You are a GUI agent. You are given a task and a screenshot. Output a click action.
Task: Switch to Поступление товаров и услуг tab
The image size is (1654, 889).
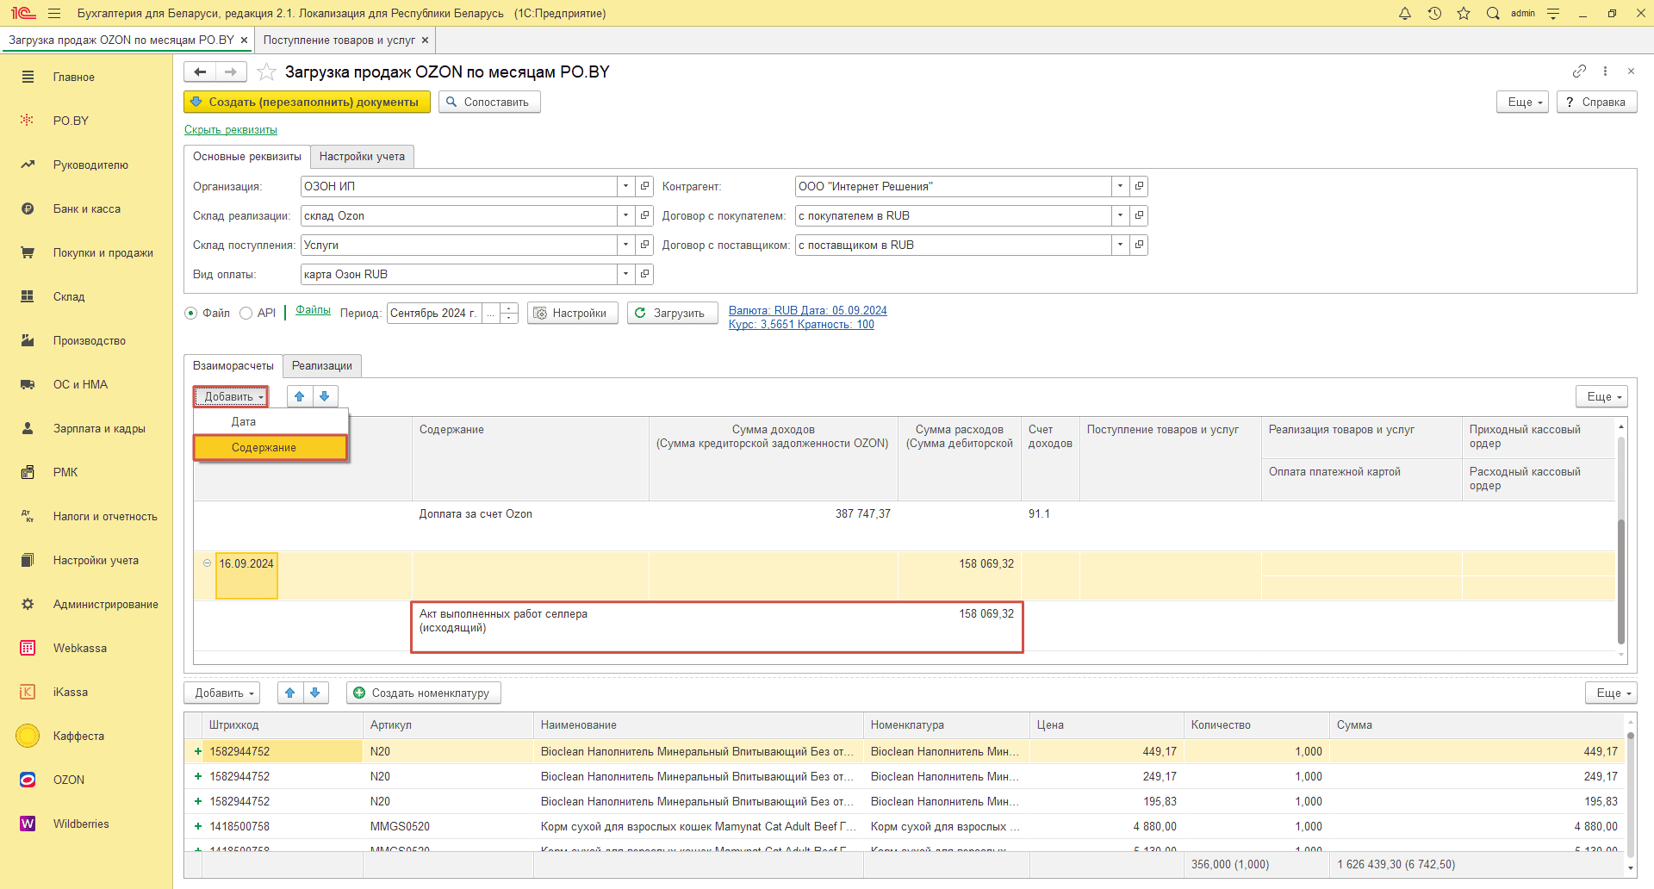346,40
